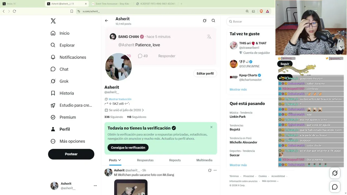Switch to the Multimedia tab

click(204, 160)
